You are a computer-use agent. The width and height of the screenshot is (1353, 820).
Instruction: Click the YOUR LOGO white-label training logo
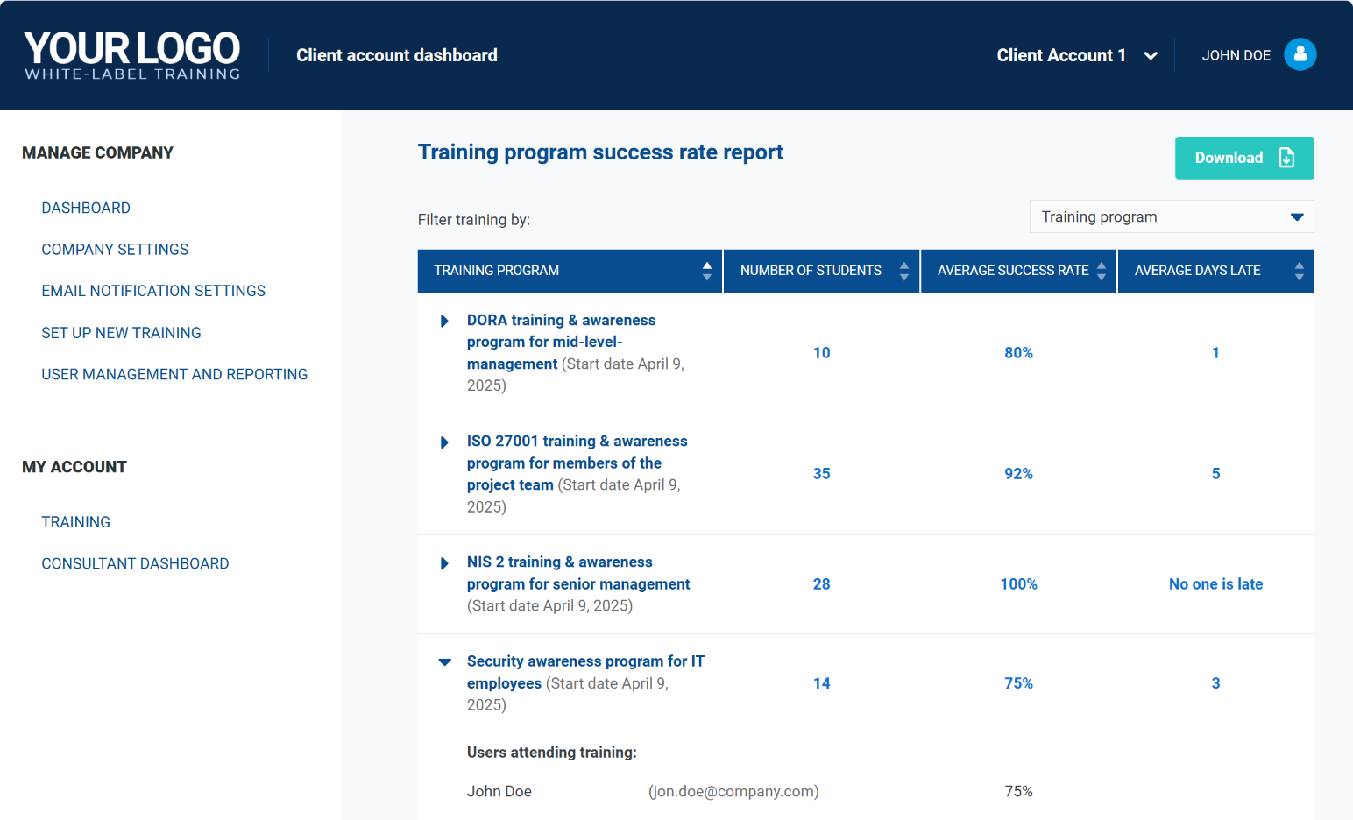point(132,55)
